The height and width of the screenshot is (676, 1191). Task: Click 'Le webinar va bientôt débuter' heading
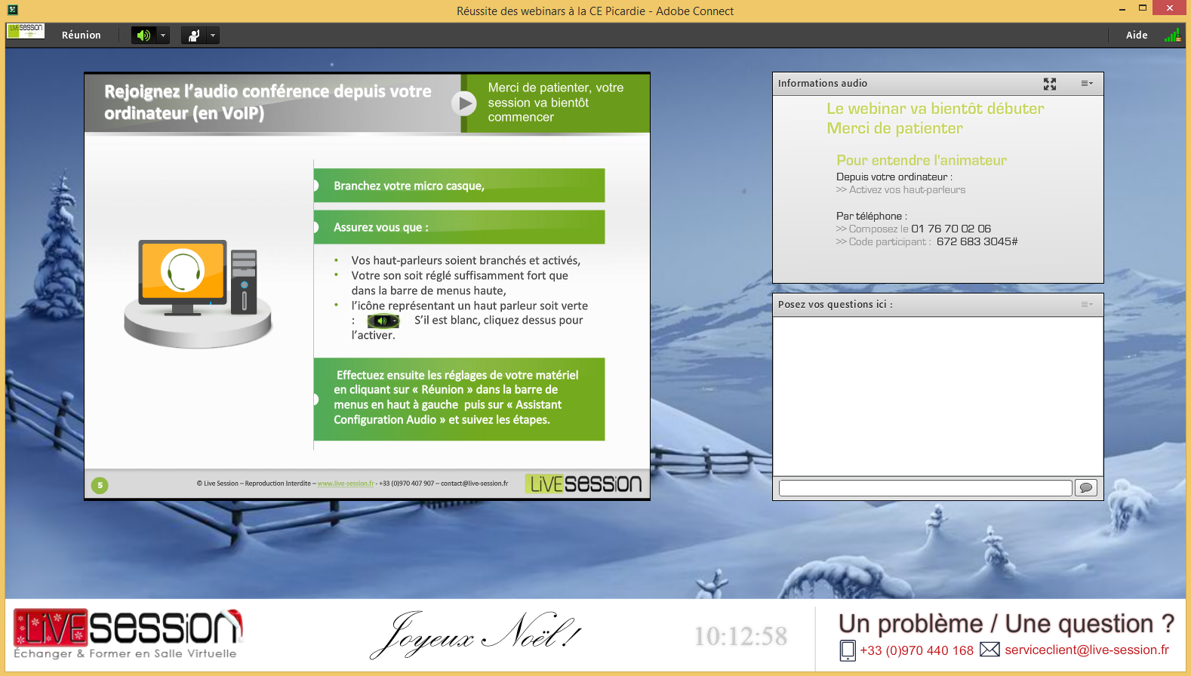point(935,109)
